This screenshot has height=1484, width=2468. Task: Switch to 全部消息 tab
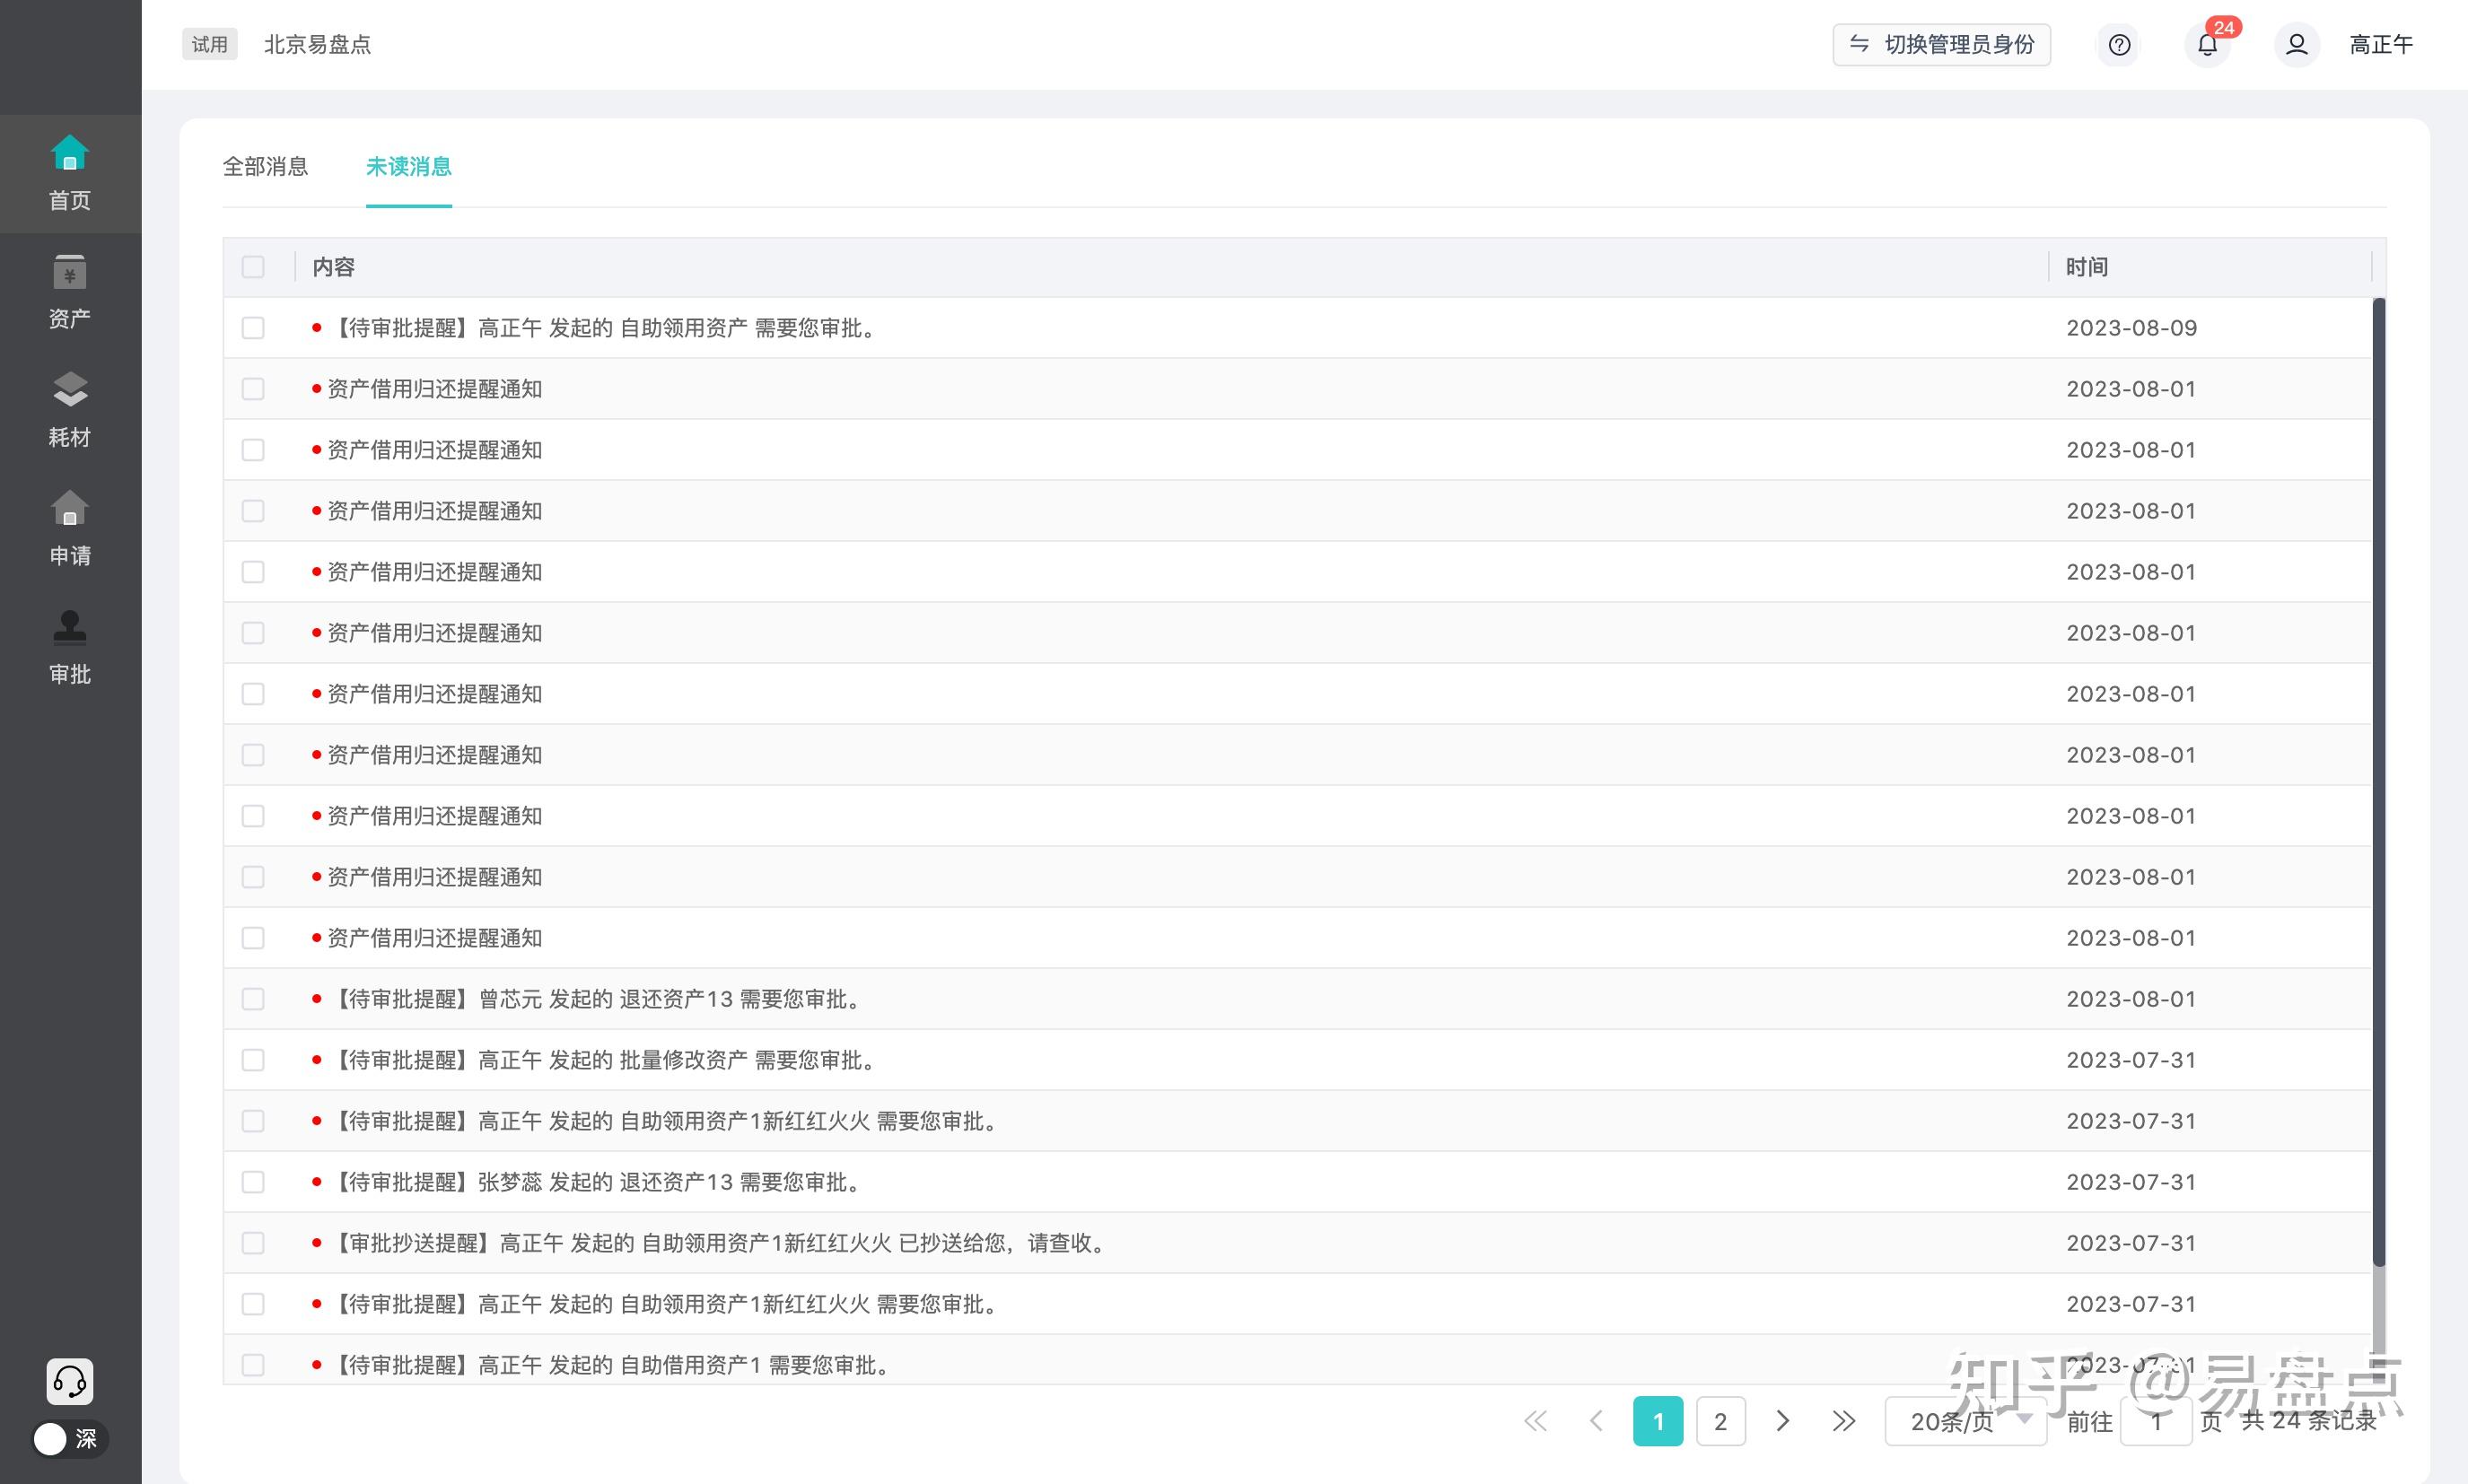coord(265,167)
